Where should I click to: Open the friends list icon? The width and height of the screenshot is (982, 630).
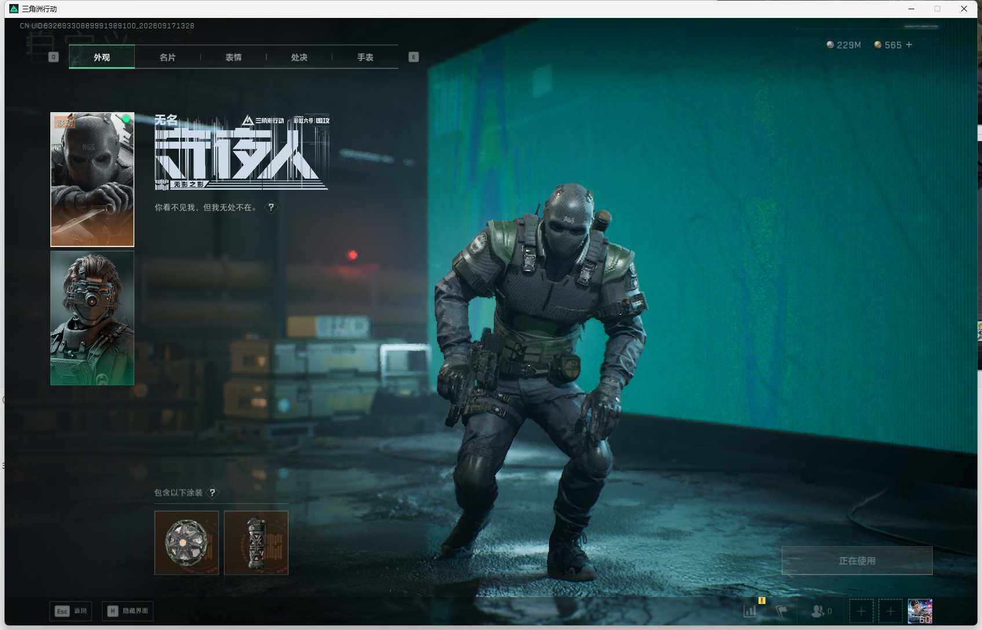pos(818,611)
